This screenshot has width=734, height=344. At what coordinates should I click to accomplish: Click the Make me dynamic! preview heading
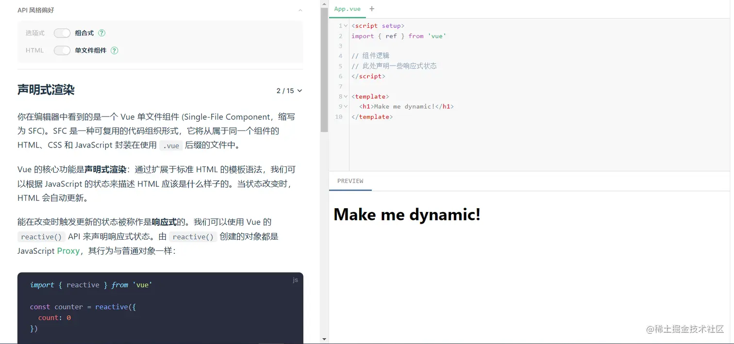(x=407, y=214)
